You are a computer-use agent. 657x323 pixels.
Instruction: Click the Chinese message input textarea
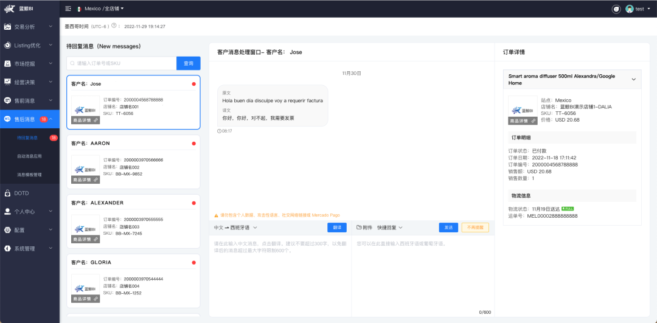[x=280, y=276]
